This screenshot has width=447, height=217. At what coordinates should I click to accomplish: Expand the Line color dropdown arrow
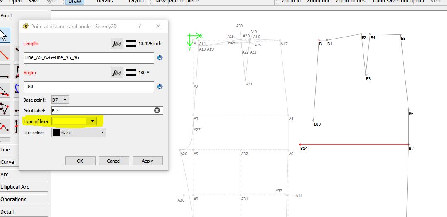point(102,132)
